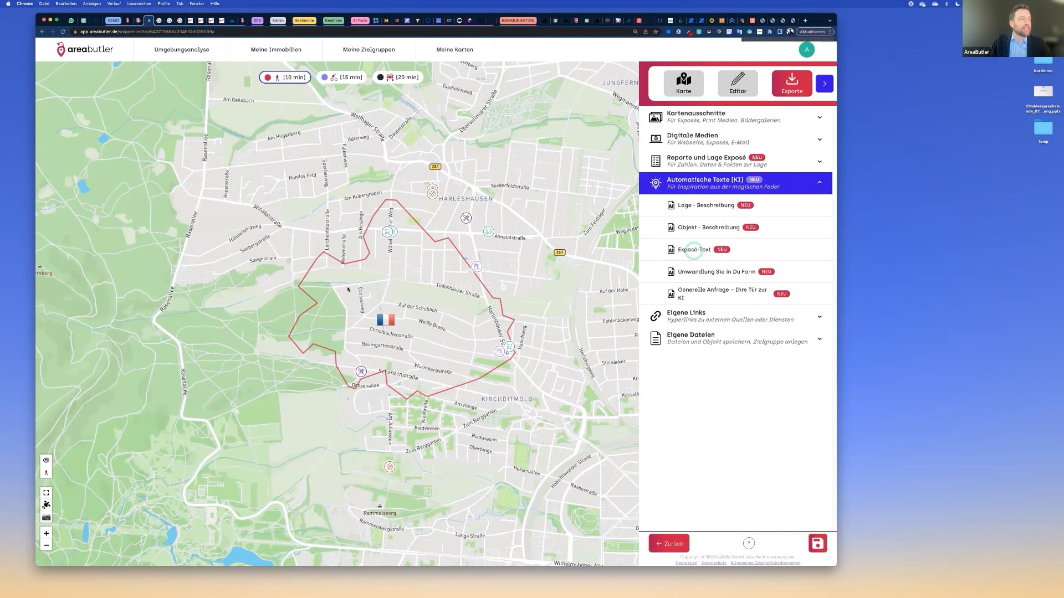The width and height of the screenshot is (1064, 598).
Task: Click the browser back arrow
Action: click(43, 32)
